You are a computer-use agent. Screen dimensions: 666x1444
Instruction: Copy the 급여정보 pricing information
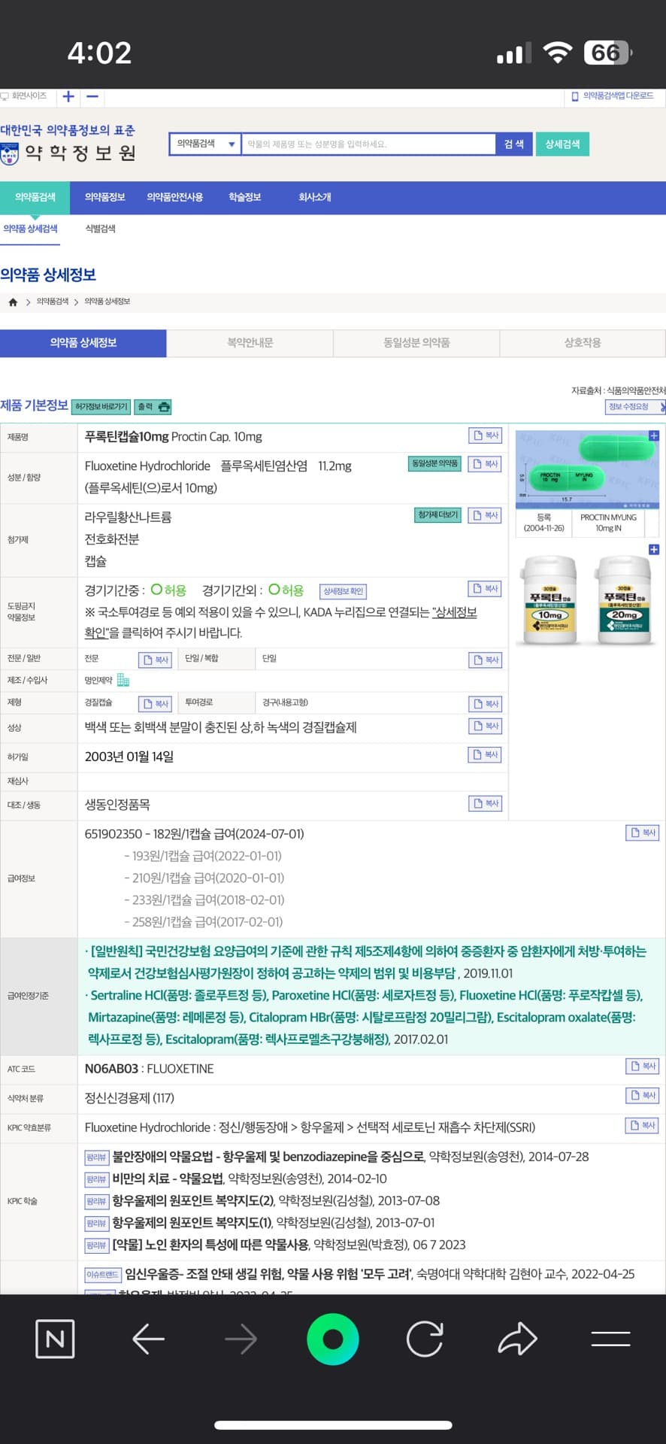tap(643, 833)
